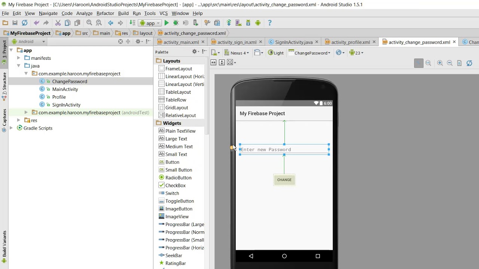This screenshot has width=479, height=269.
Task: Switch to SignInActivity.java tab
Action: click(x=293, y=42)
